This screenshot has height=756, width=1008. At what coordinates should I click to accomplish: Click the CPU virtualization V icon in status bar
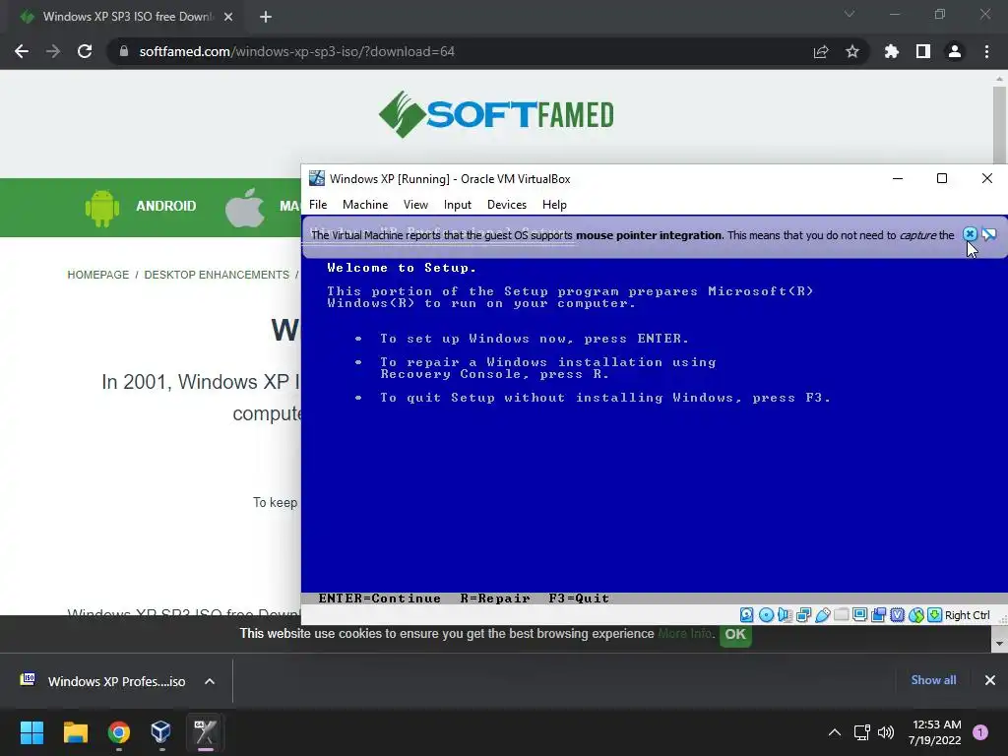898,615
